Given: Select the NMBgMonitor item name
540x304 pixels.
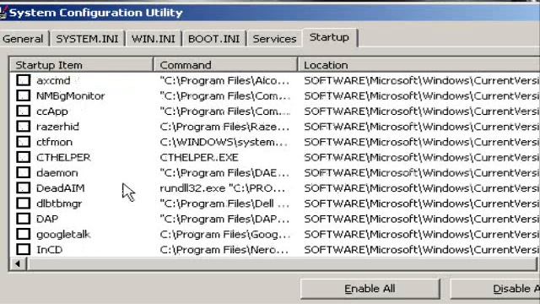Looking at the screenshot, I should pyautogui.click(x=71, y=95).
